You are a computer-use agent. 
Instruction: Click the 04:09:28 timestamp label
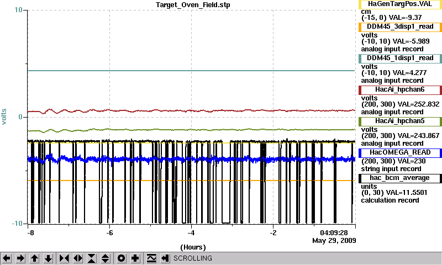click(334, 233)
